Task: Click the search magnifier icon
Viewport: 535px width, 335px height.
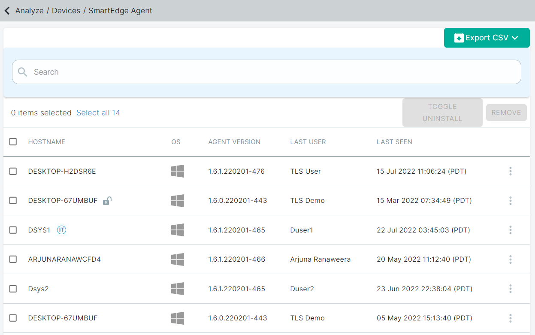Action: click(22, 72)
